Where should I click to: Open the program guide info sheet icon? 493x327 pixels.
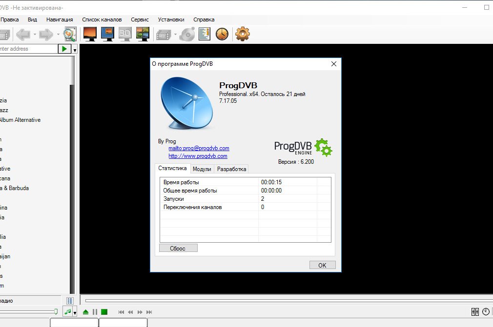click(205, 34)
